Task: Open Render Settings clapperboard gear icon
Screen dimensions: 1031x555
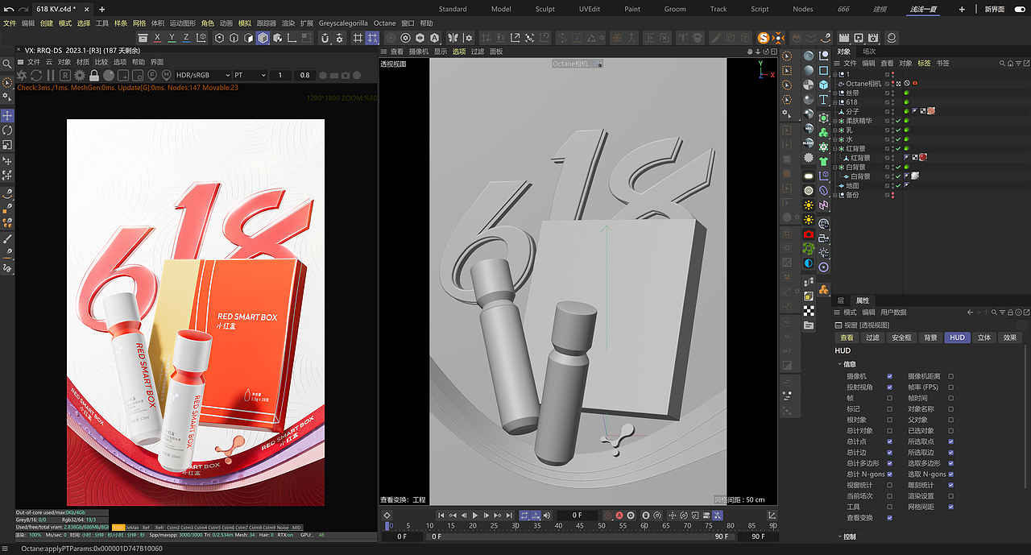Action: tap(874, 38)
